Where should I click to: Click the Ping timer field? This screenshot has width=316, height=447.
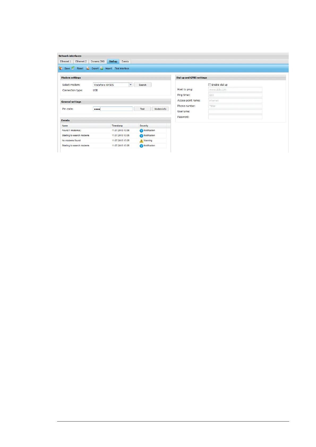point(235,95)
